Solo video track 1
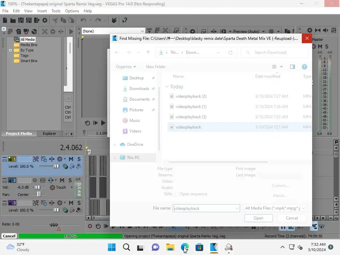The height and width of the screenshot is (255, 340). click(79, 159)
